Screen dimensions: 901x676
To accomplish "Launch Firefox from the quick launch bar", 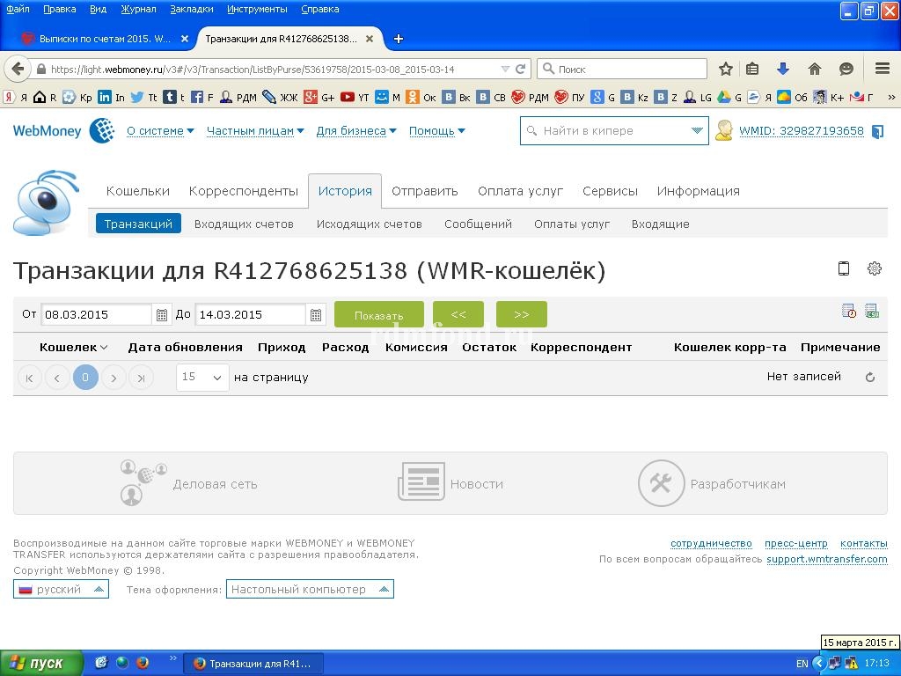I will coord(142,663).
